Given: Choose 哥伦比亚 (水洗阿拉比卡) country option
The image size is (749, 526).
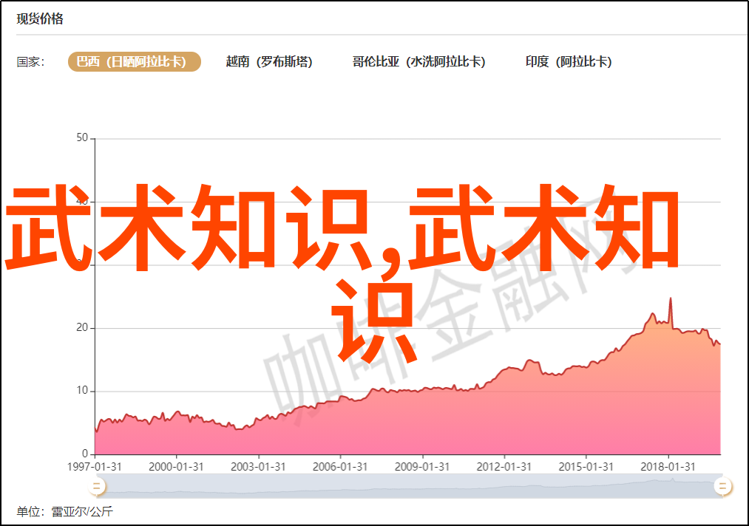Looking at the screenshot, I should click(x=418, y=62).
